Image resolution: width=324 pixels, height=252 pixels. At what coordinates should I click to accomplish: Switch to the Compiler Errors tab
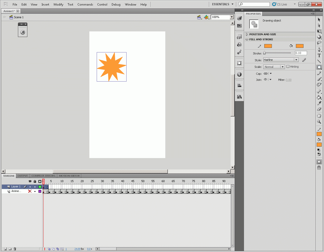tap(43, 176)
